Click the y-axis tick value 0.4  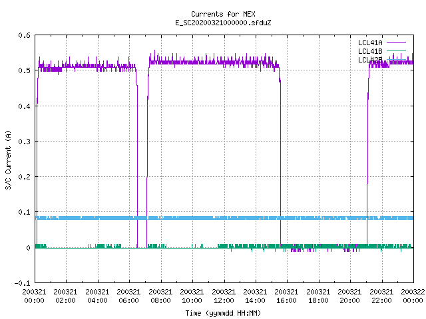pos(24,106)
